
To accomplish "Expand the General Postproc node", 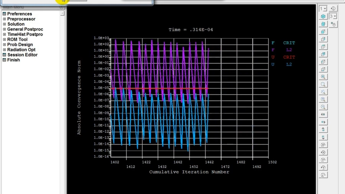I will 4,29.
